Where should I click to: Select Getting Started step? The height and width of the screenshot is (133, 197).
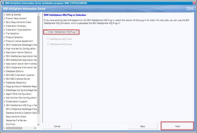click(x=14, y=15)
